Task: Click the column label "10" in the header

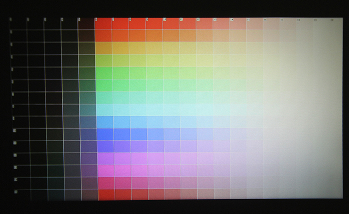Action: point(165,20)
